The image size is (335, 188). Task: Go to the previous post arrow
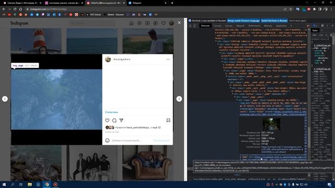coord(5,99)
